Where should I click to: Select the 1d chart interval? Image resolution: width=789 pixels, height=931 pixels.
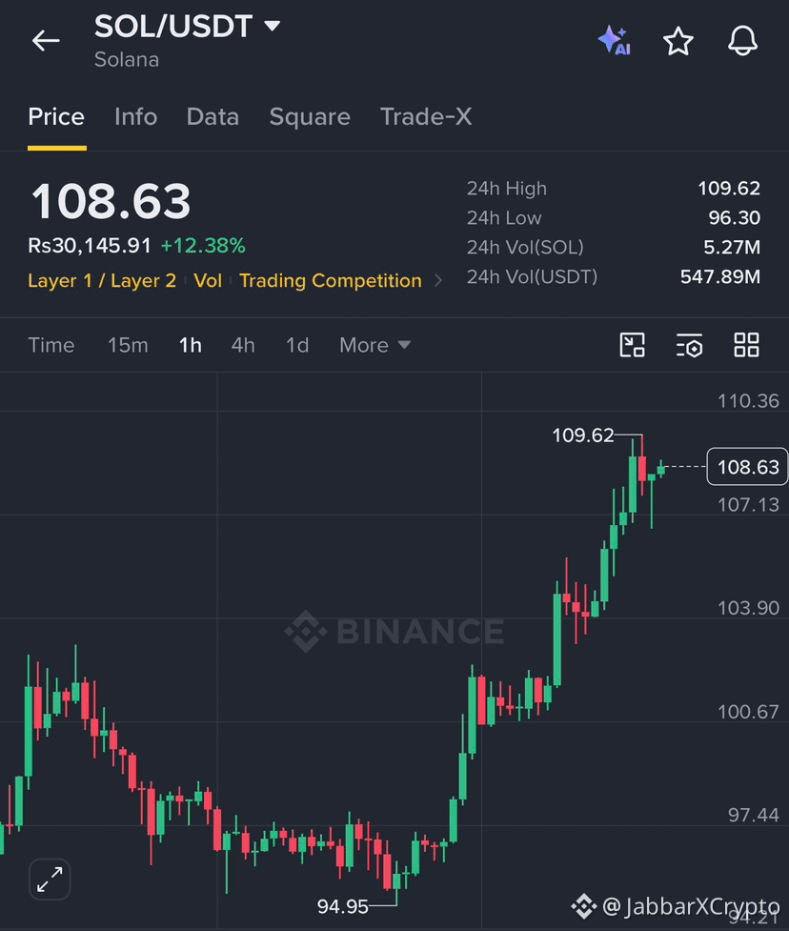tap(297, 345)
